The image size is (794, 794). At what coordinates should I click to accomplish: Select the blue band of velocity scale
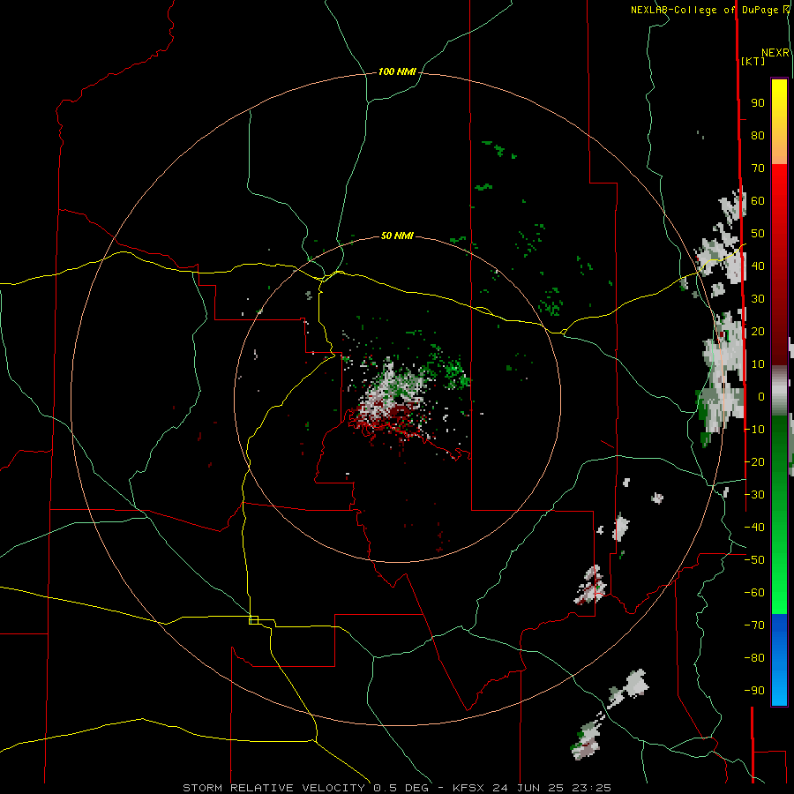779,660
